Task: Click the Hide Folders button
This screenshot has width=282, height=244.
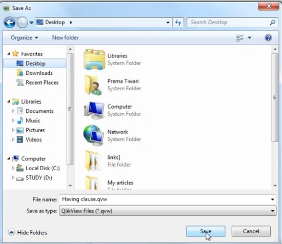Action: pos(28,232)
